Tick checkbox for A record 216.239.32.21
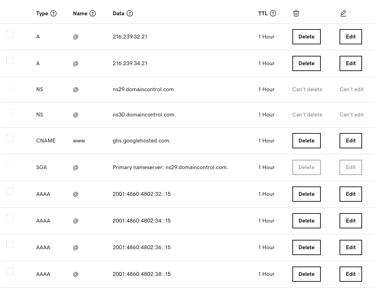Screen dimensions: 377x297 [10, 34]
